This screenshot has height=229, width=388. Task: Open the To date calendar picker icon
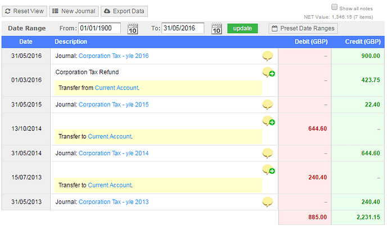[x=216, y=29]
